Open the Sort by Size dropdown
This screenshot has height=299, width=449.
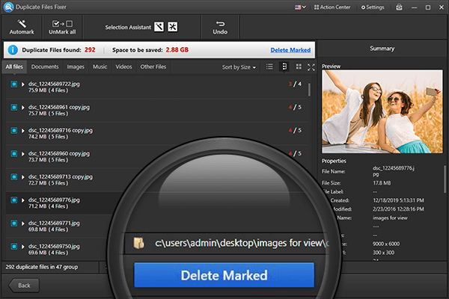tap(239, 67)
